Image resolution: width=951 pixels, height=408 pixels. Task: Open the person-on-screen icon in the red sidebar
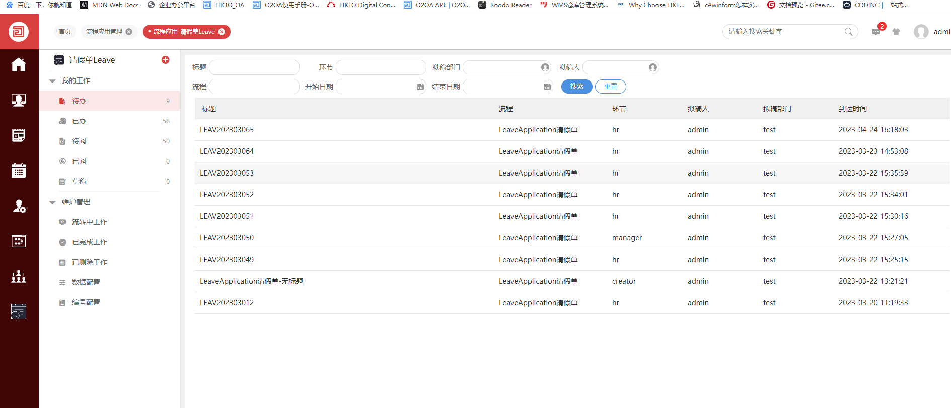pos(19,100)
